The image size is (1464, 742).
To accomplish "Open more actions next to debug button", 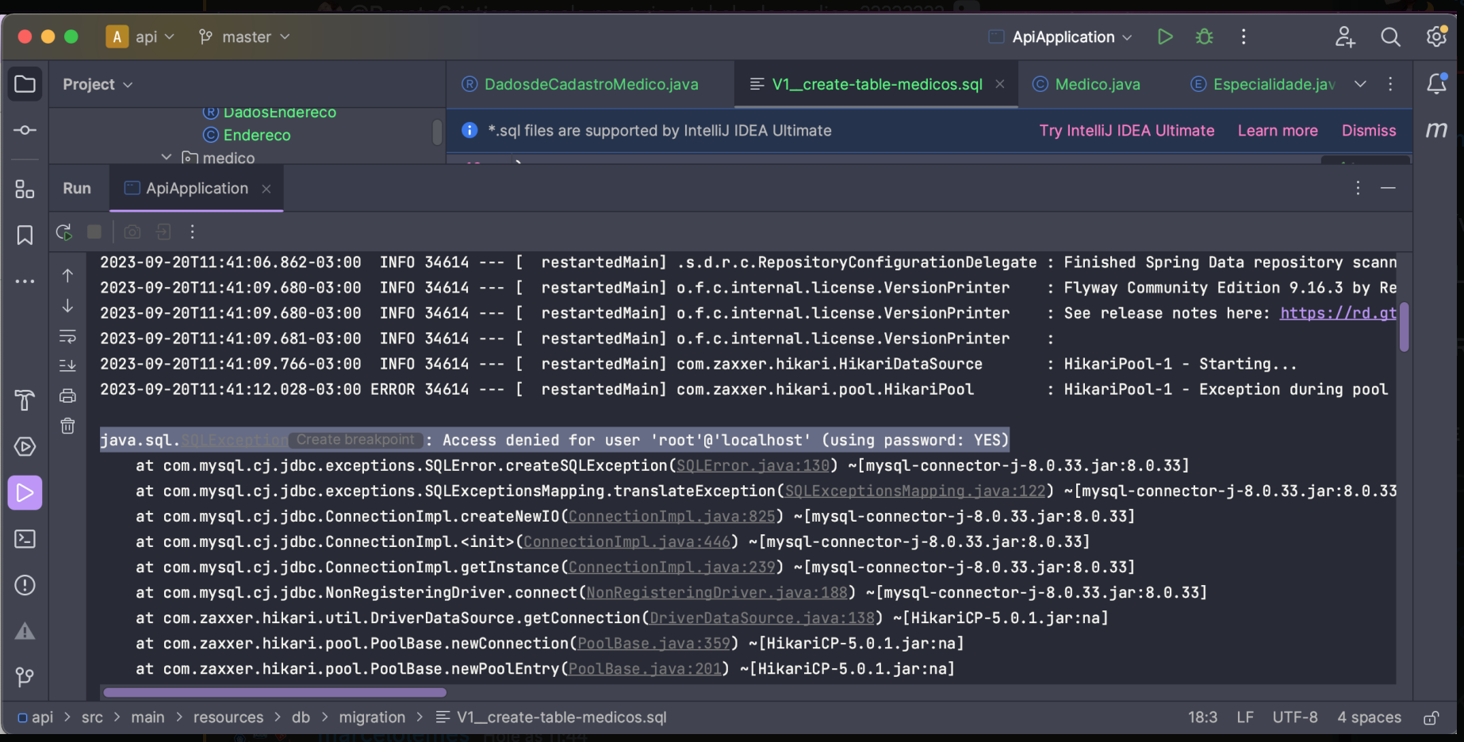I will click(x=1244, y=36).
